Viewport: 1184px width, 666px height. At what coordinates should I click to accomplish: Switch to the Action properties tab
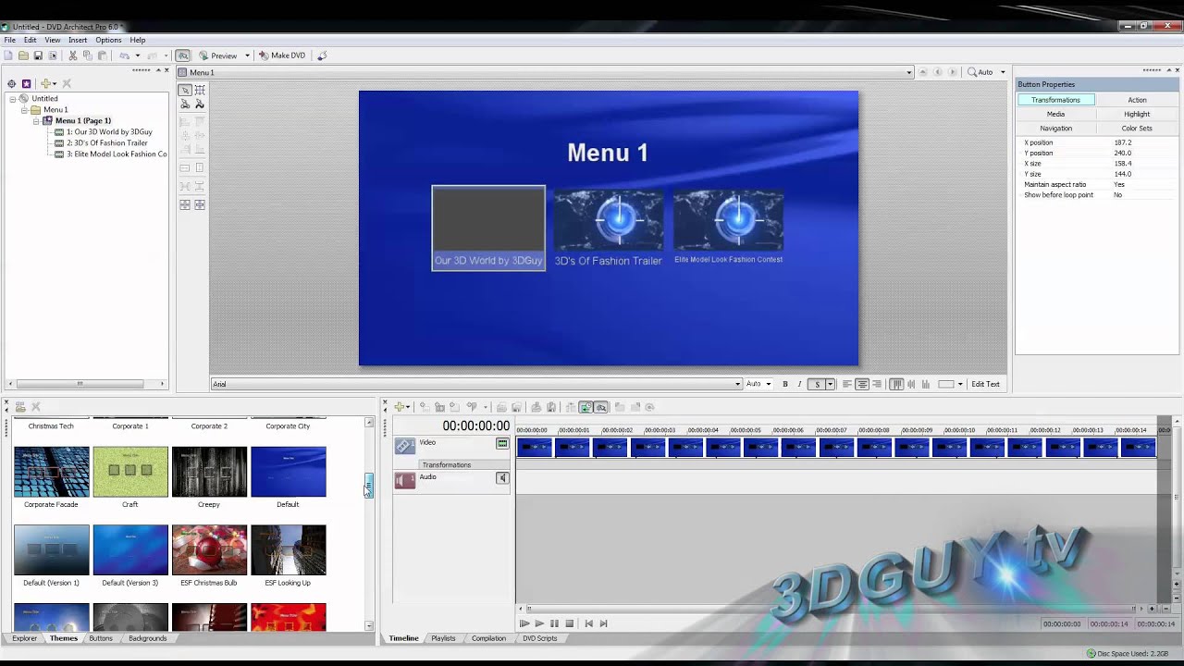tap(1137, 100)
